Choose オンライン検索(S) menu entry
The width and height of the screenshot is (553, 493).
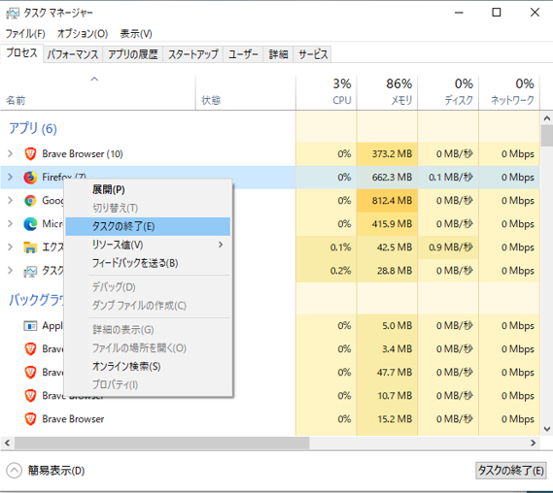[x=148, y=367]
